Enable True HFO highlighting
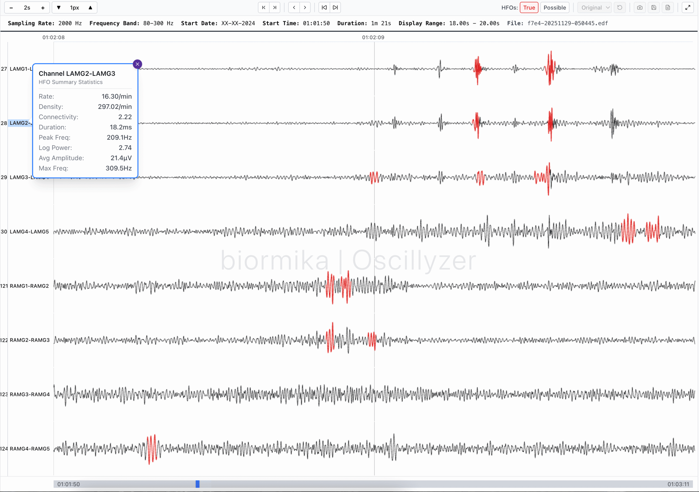 [529, 7]
